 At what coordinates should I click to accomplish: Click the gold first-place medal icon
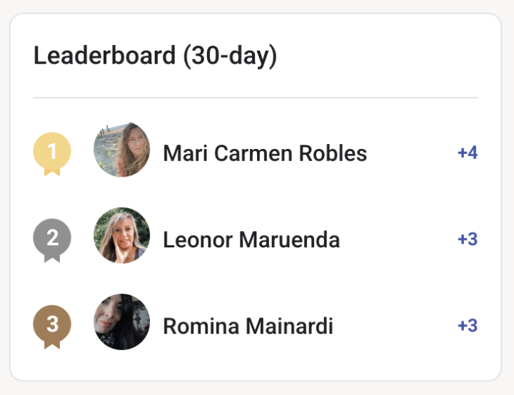52,153
